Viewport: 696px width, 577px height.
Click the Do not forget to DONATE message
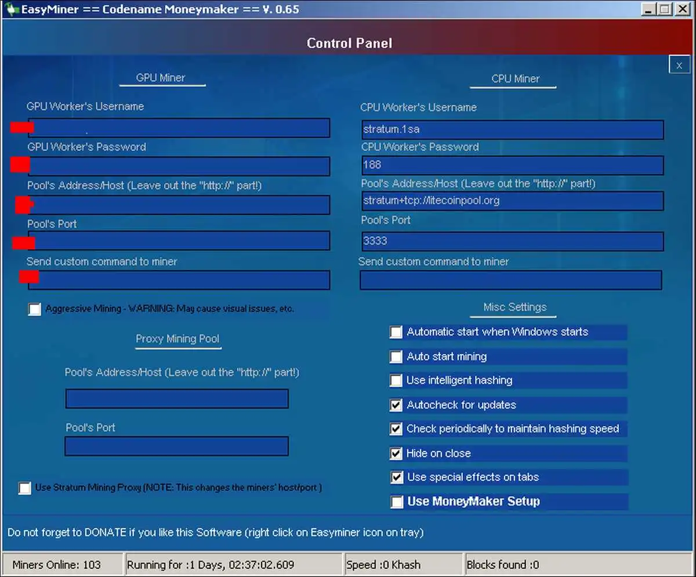coord(216,532)
